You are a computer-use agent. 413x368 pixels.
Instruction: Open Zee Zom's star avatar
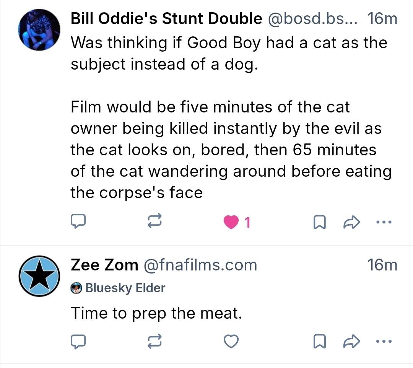[x=39, y=276]
